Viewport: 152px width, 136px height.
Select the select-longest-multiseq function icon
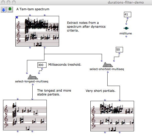[33, 77]
